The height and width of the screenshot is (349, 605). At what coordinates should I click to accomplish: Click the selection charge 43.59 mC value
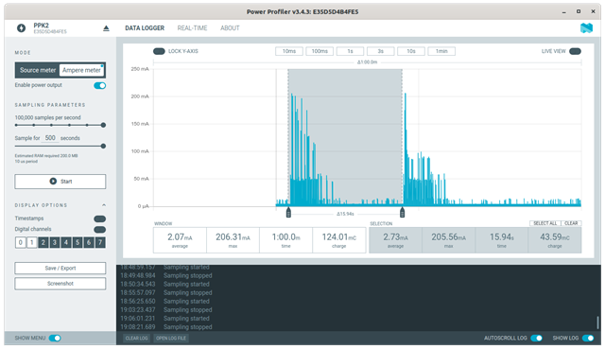point(555,237)
